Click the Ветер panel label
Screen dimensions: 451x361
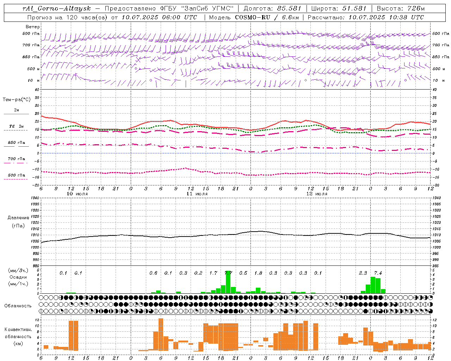tap(33, 27)
